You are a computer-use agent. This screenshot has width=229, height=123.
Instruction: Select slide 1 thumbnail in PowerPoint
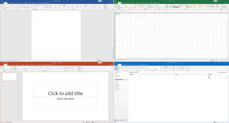tap(9, 76)
